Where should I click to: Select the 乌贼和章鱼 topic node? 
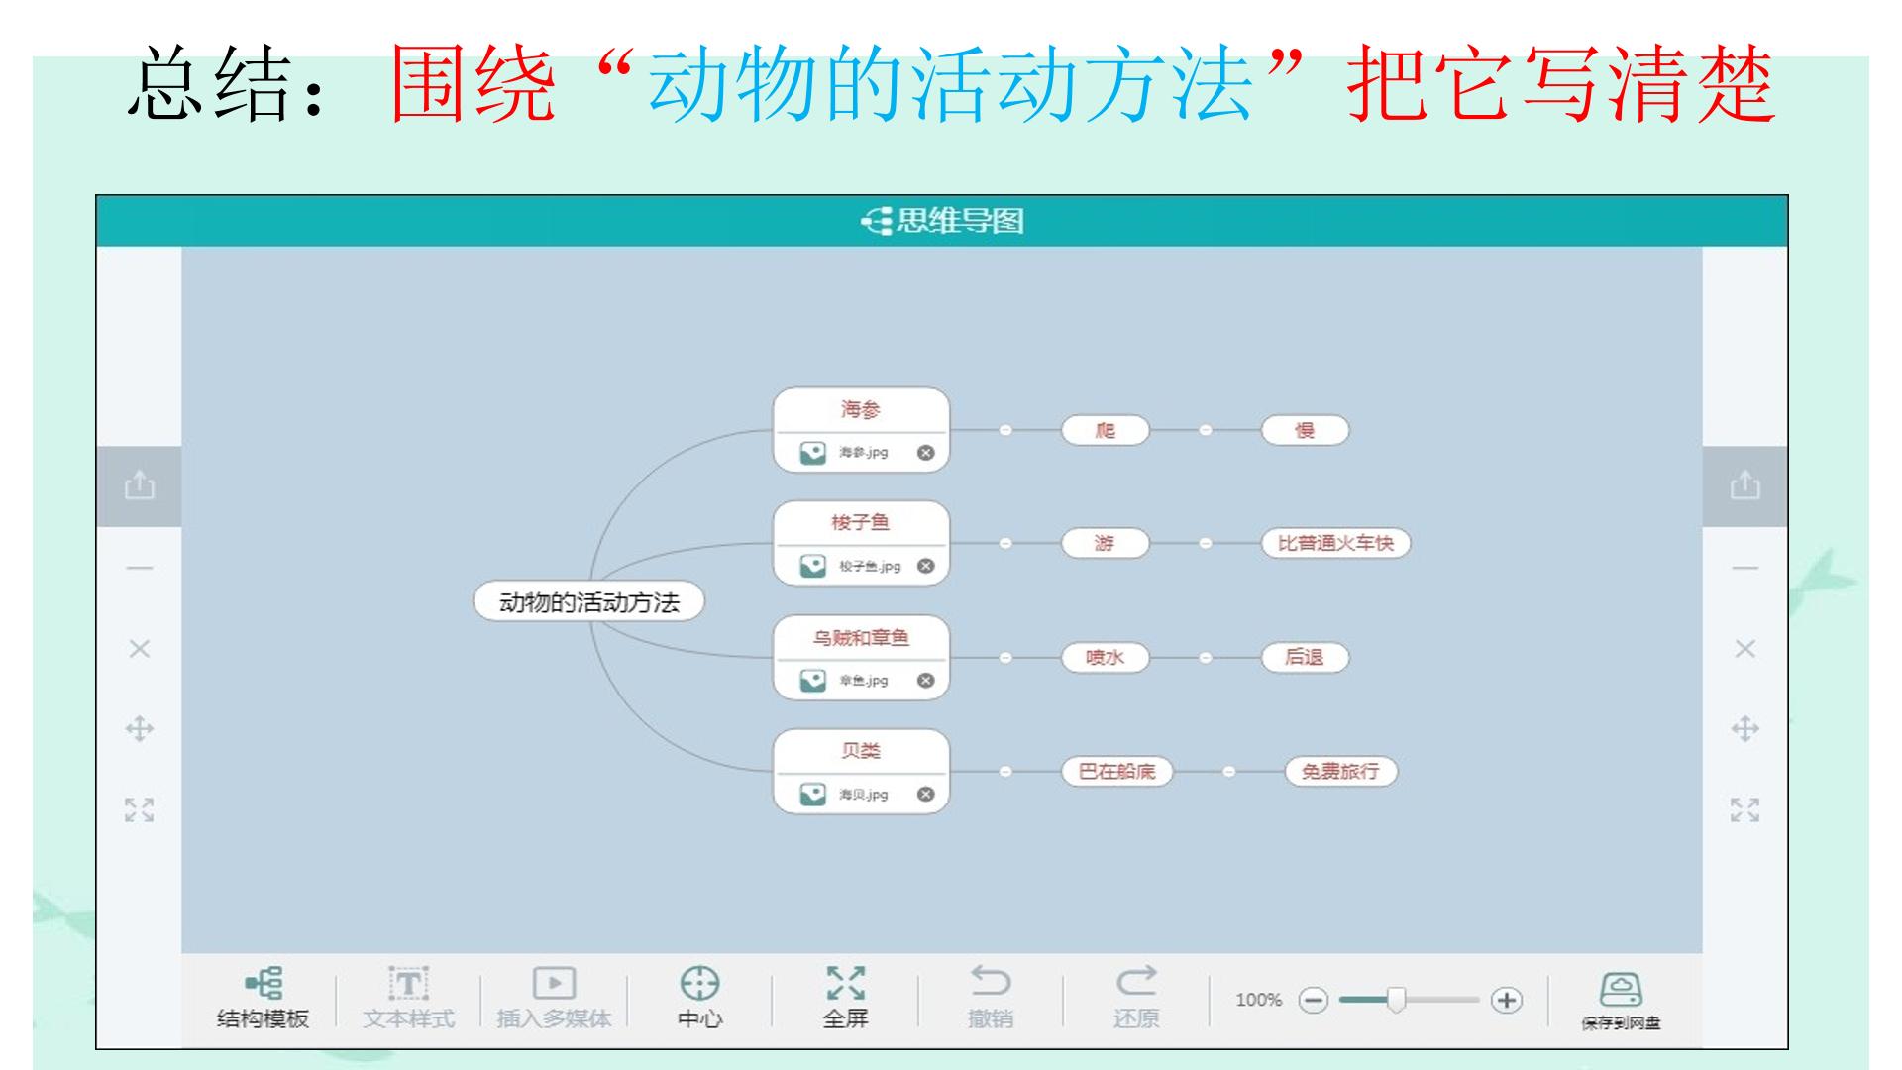(x=860, y=638)
